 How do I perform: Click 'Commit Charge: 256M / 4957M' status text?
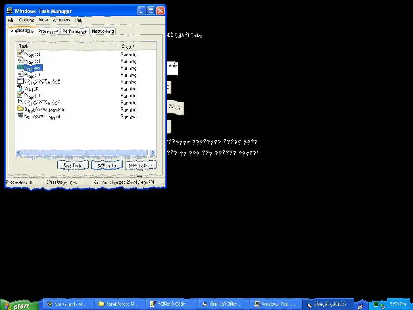(124, 182)
